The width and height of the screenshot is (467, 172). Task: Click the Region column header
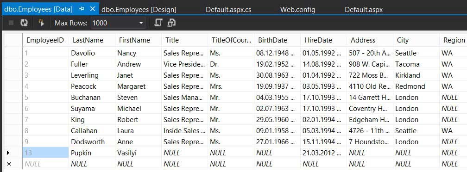tap(453, 40)
